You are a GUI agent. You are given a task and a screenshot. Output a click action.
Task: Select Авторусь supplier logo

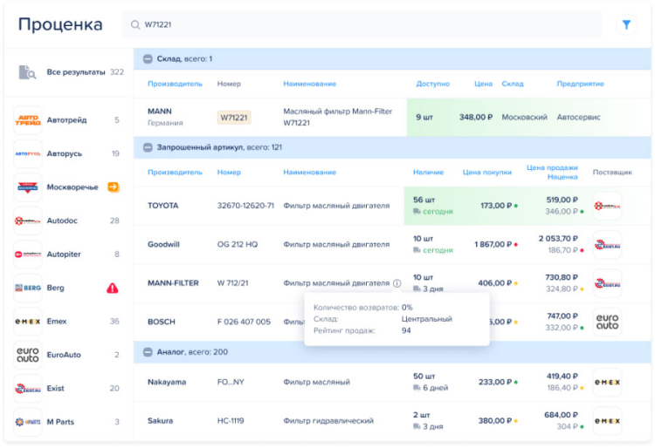coord(28,153)
